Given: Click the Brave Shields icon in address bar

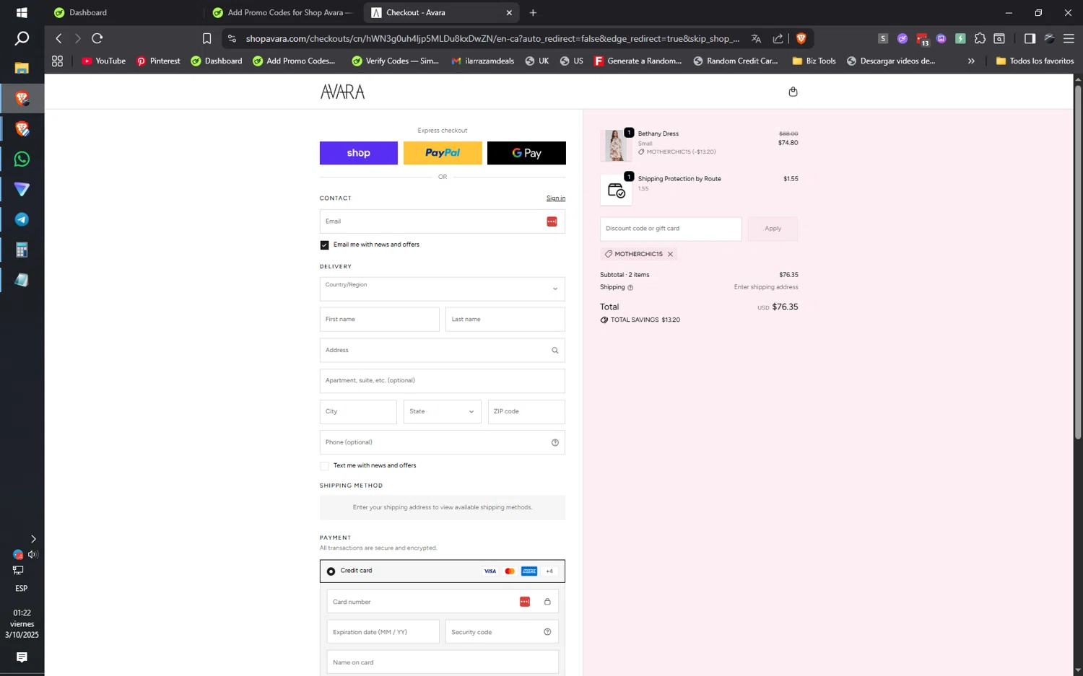Looking at the screenshot, I should (x=801, y=38).
